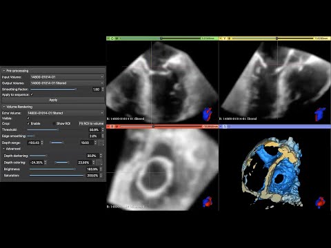Click the yellow slice offset slider
The height and width of the screenshot is (248, 331).
(x=272, y=39)
